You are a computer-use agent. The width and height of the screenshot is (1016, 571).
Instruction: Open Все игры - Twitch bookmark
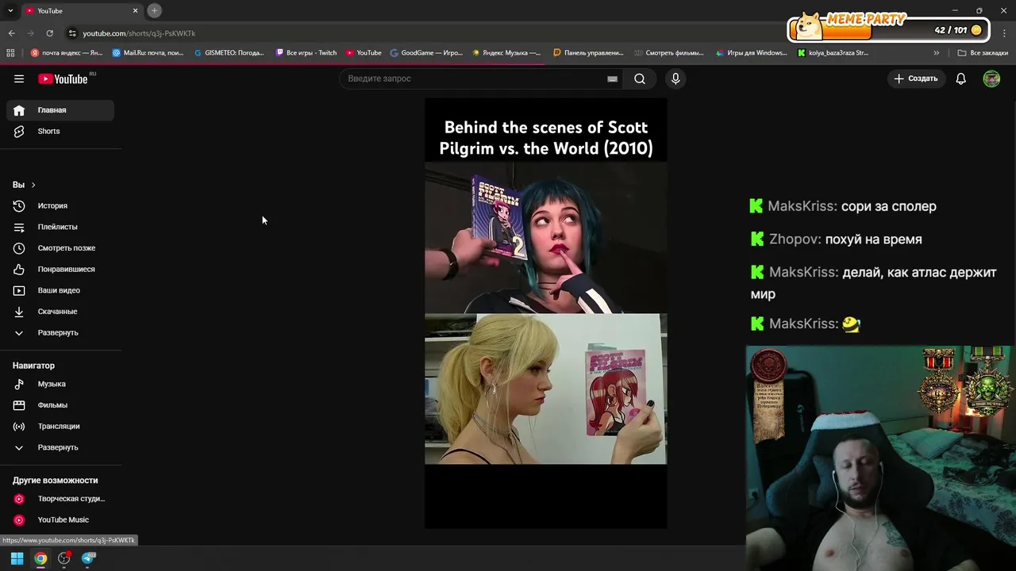point(306,53)
